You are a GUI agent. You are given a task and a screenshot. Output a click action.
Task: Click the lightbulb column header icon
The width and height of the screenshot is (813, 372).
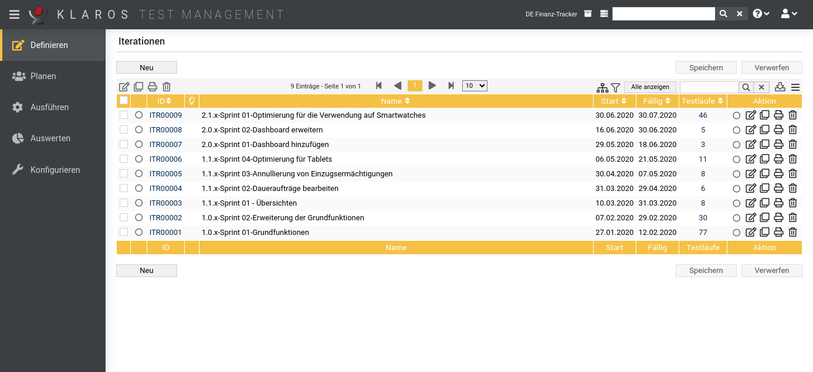point(191,101)
